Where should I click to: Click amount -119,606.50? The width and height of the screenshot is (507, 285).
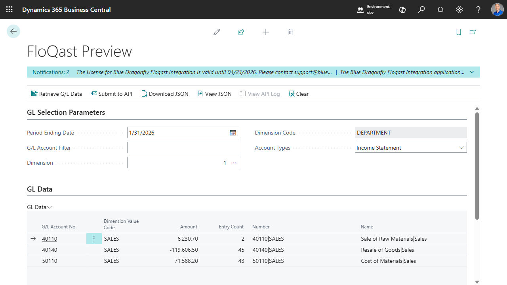[184, 250]
